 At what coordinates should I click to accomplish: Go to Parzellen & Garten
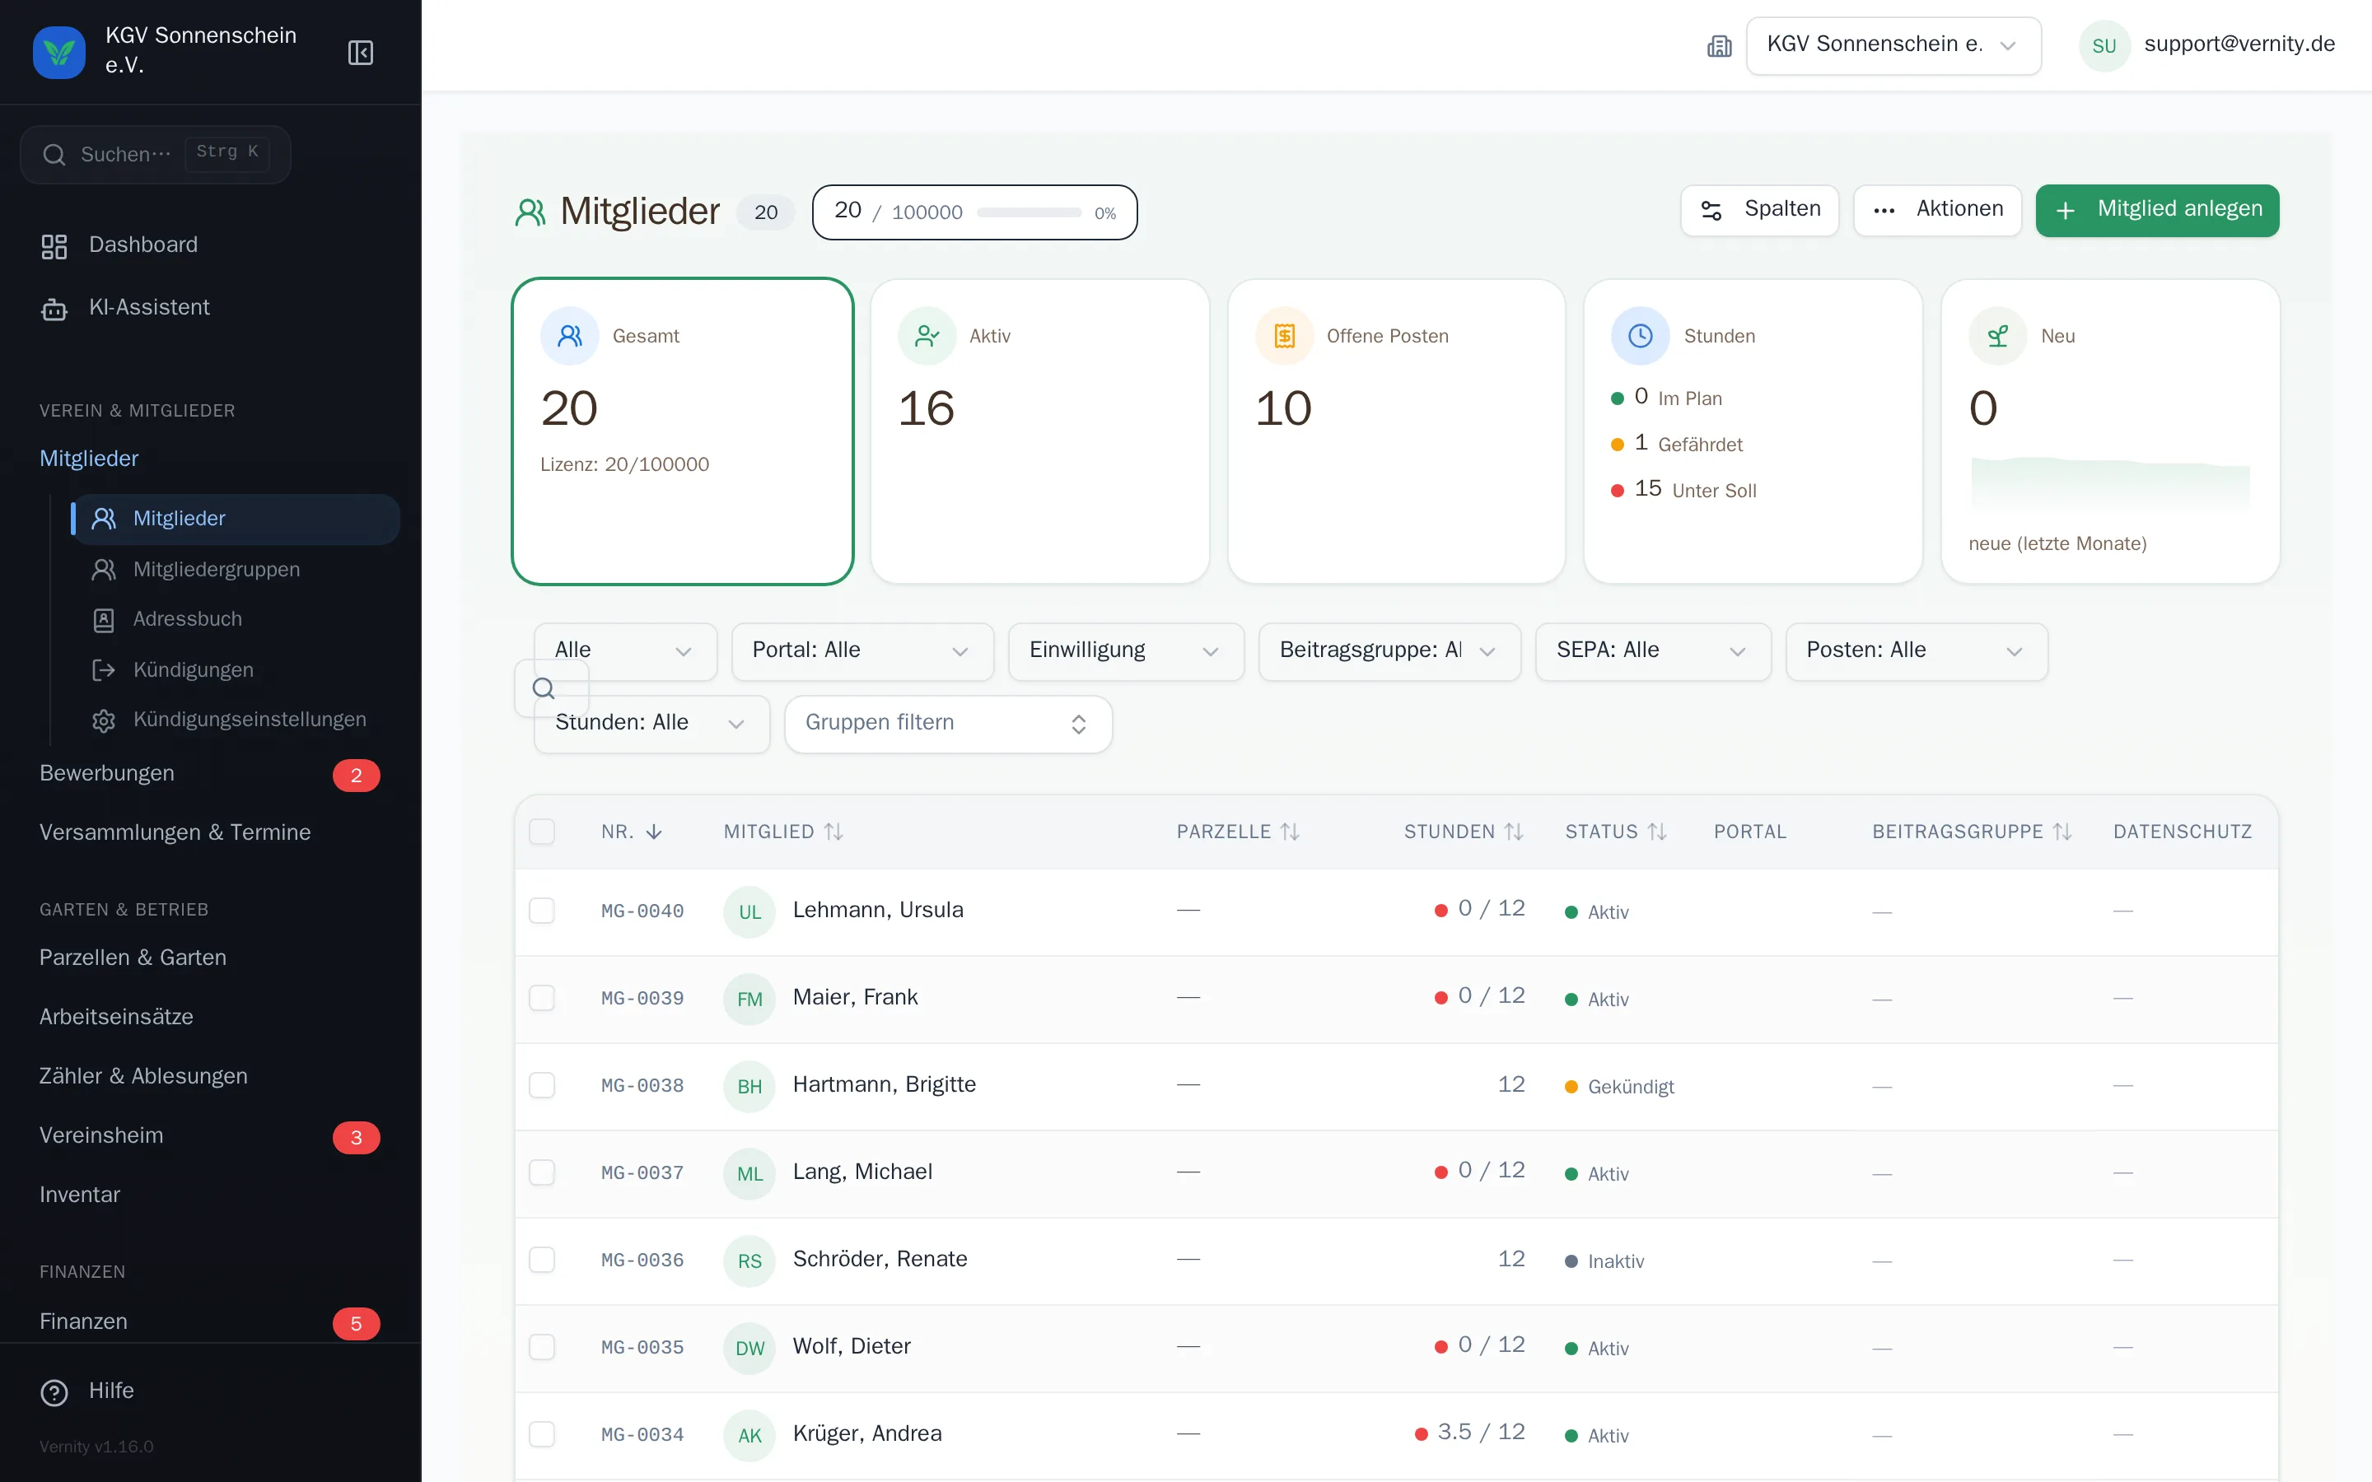133,958
